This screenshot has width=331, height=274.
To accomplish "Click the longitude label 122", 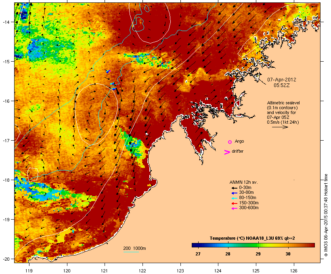I will pyautogui.click(x=142, y=271).
